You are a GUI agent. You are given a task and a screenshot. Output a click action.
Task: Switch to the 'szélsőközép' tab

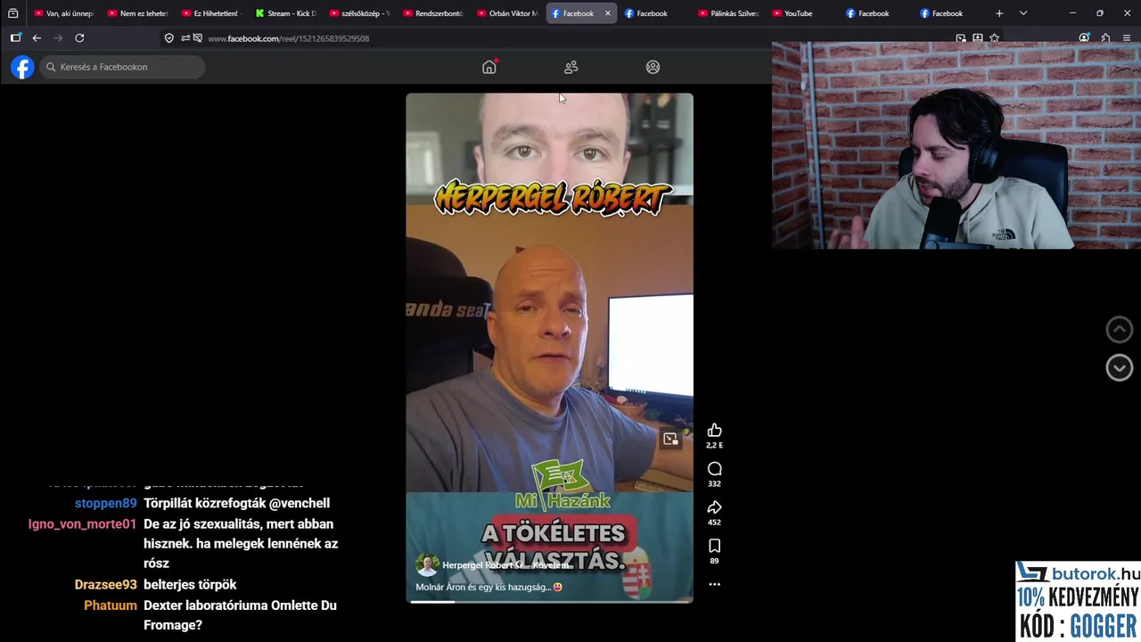tap(358, 13)
